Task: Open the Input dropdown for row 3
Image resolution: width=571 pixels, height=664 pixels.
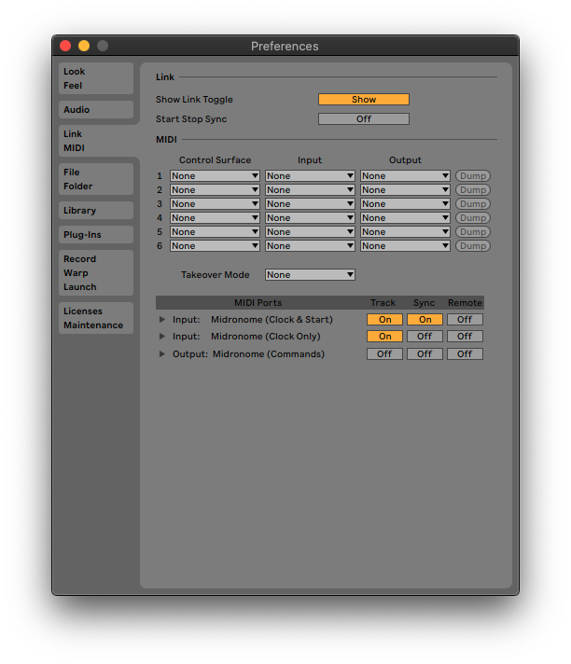Action: [310, 204]
